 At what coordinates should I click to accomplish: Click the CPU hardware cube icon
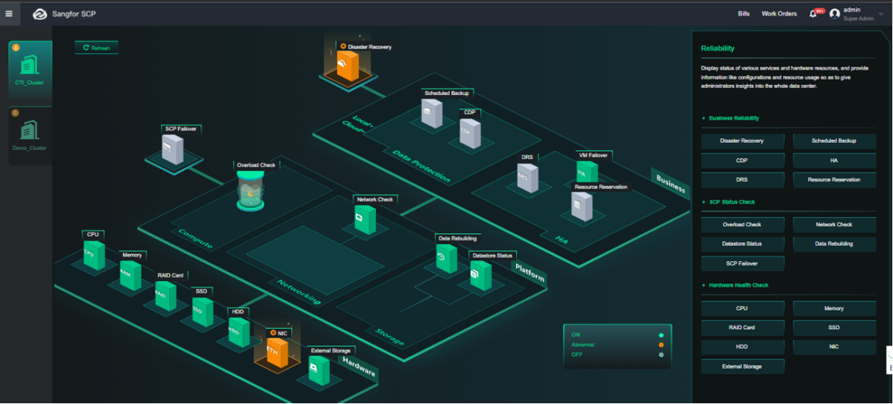click(94, 255)
